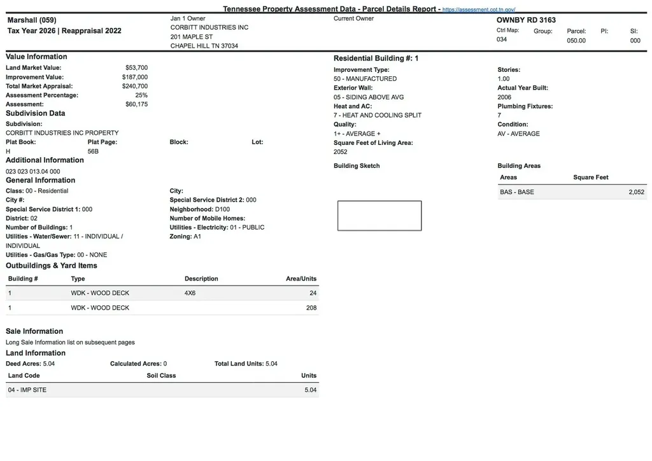Click the Type column header in Outbuildings
This screenshot has height=461, width=652.
[x=78, y=279]
